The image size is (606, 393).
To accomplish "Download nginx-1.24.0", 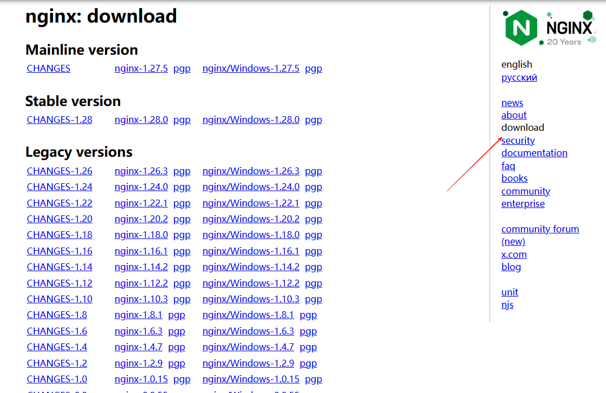I will (x=141, y=187).
